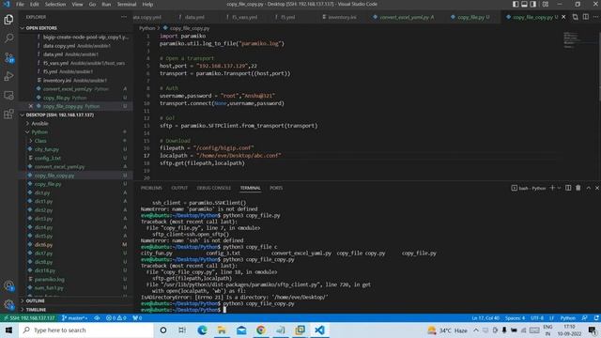The height and width of the screenshot is (338, 601).
Task: Open Google Chrome from the taskbar
Action: point(261,330)
